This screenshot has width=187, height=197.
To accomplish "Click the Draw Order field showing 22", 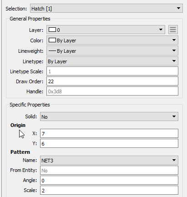I will point(112,81).
